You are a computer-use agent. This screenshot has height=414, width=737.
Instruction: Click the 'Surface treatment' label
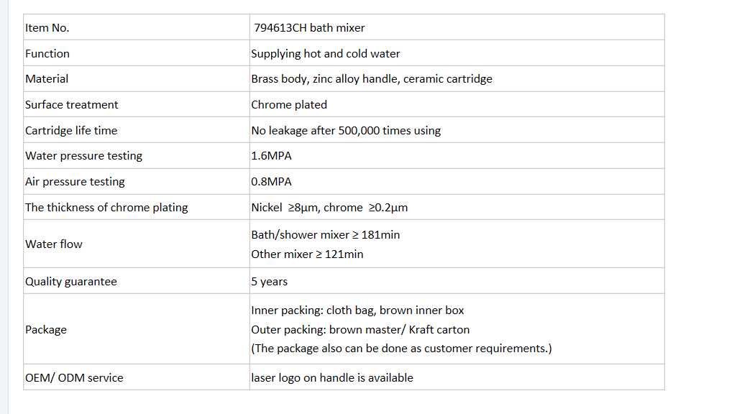point(72,105)
